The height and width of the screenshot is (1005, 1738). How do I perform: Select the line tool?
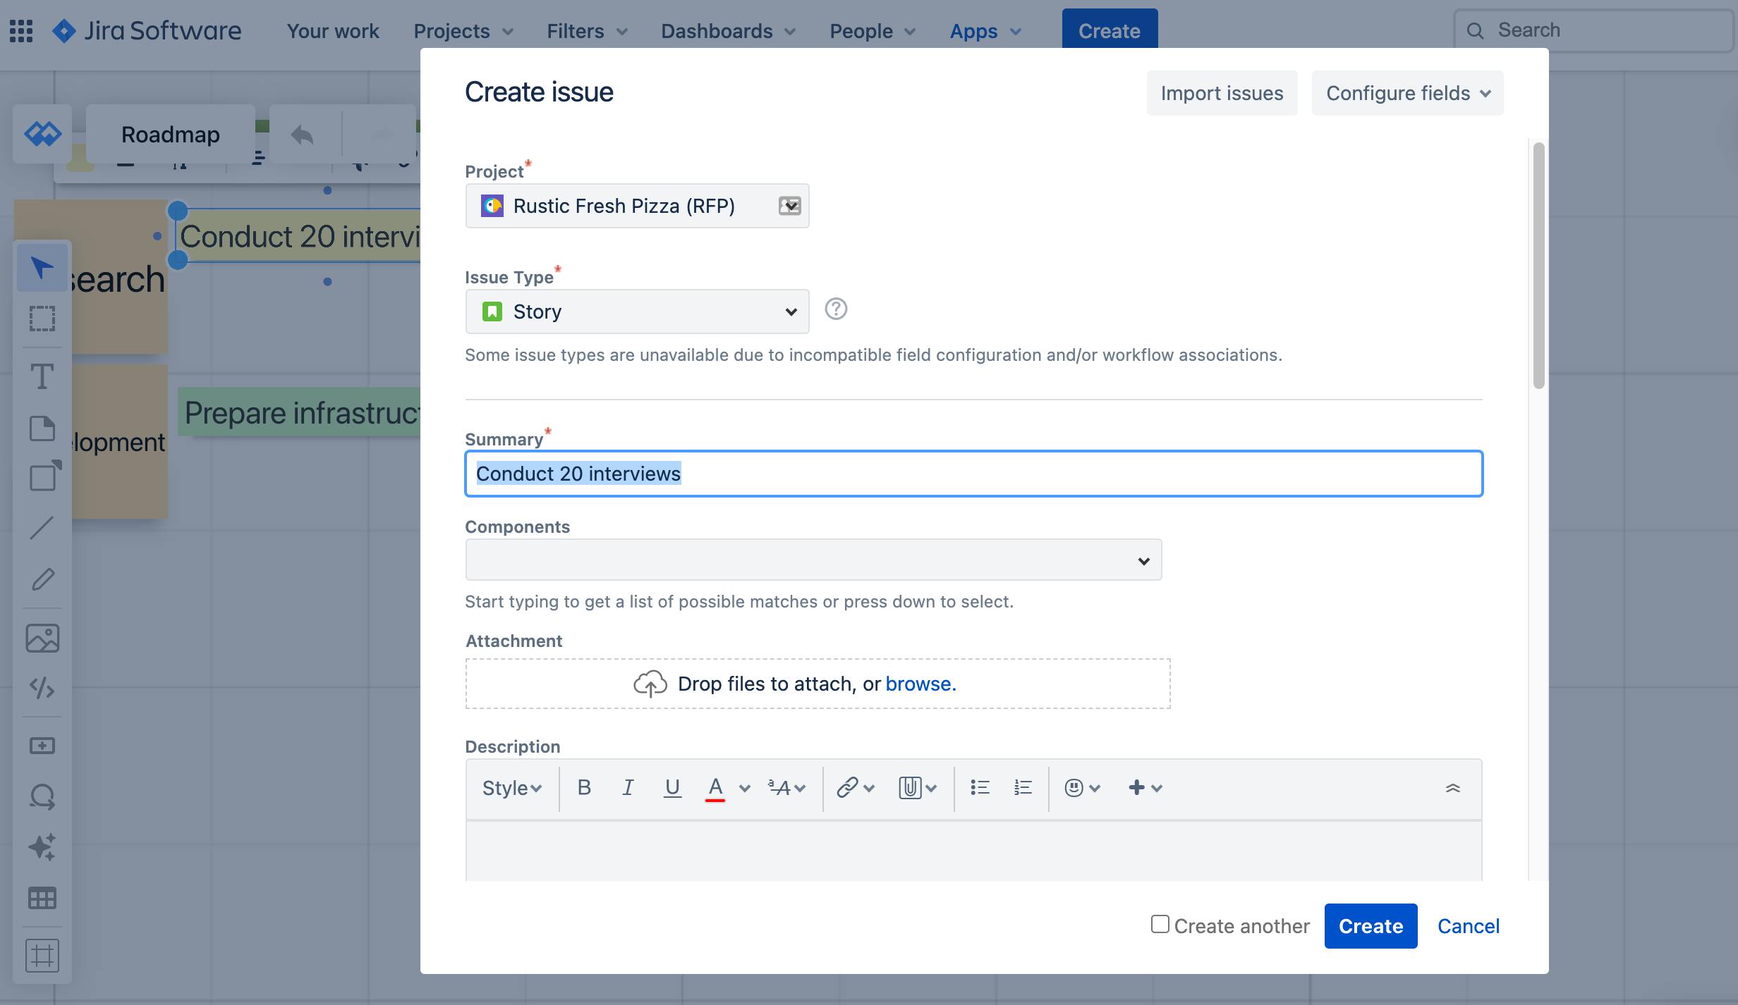tap(42, 528)
